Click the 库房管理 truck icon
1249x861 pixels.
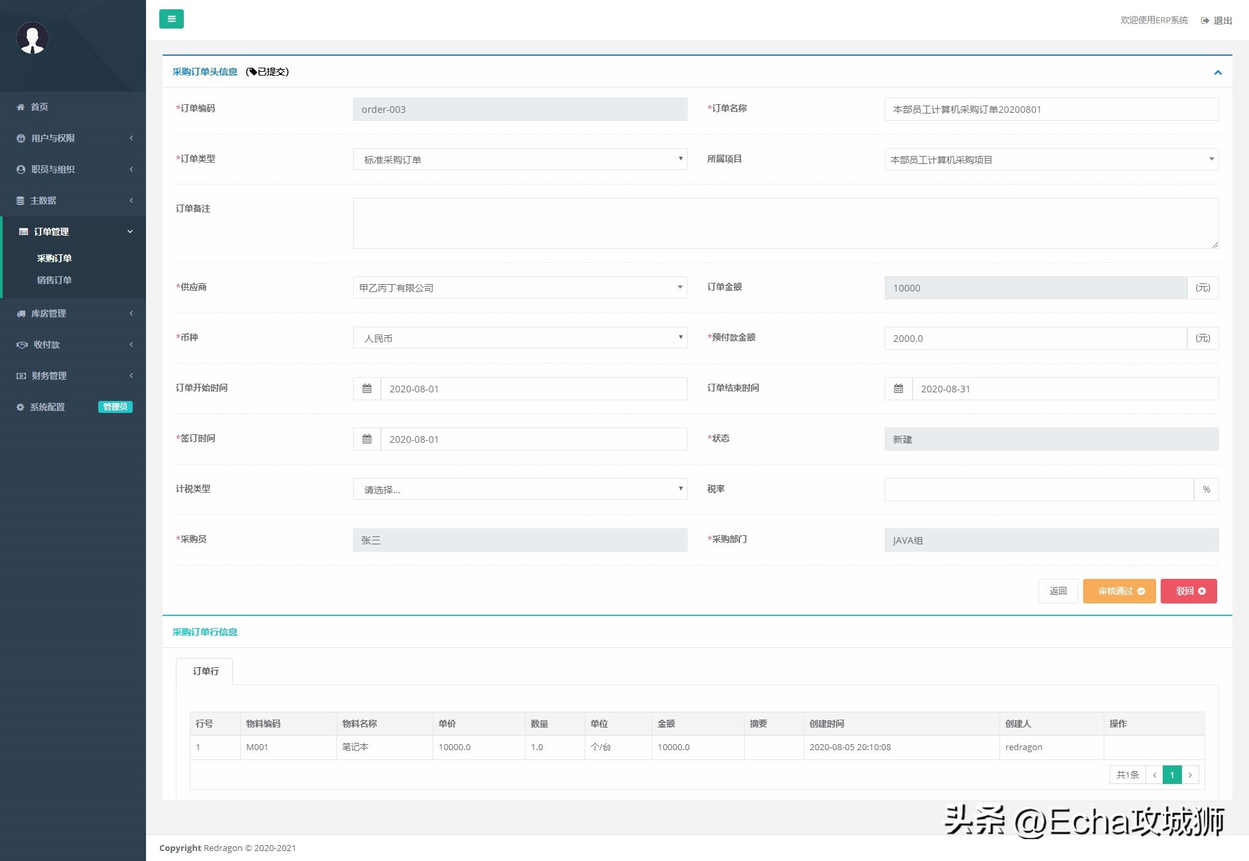pos(21,313)
